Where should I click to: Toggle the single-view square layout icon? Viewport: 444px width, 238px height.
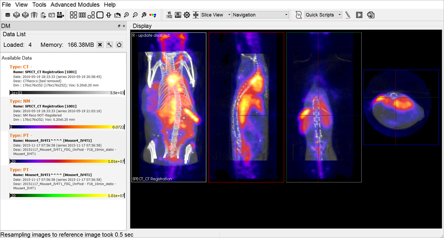[x=100, y=15]
